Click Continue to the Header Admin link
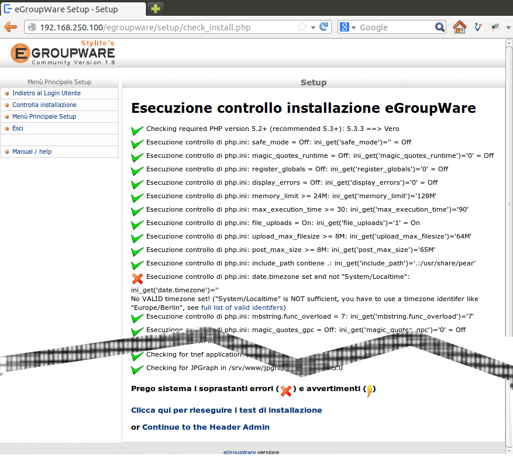Screen dimensions: 513x456 (206, 427)
